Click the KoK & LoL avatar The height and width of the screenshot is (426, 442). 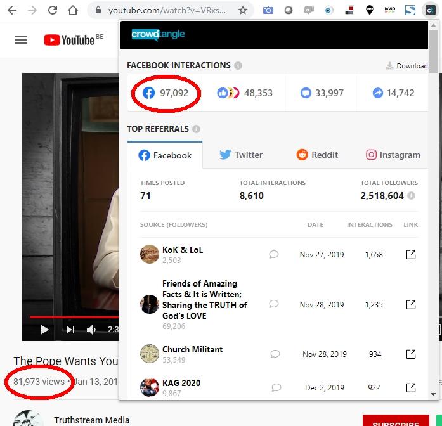[150, 254]
